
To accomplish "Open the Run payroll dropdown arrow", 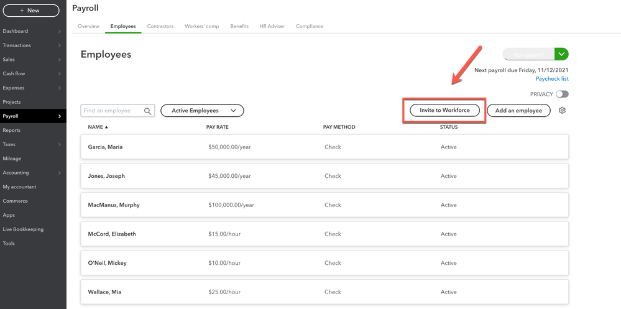I will 561,55.
